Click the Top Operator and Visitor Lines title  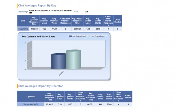(38, 37)
